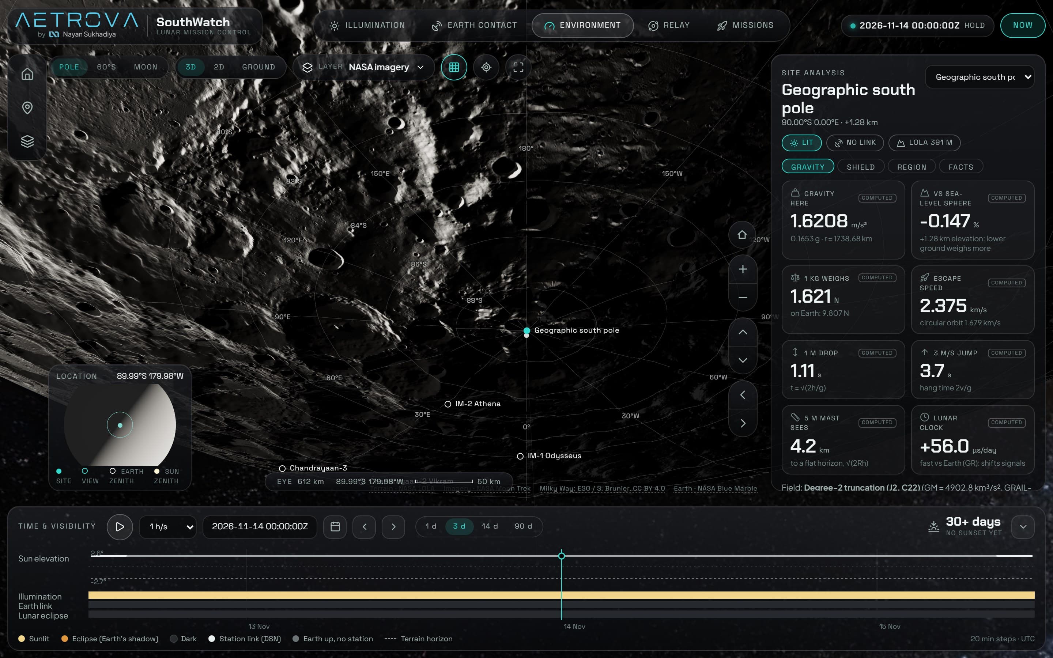Change playback speed 1 h/s dropdown
Screen dimensions: 1053x658
click(x=168, y=526)
